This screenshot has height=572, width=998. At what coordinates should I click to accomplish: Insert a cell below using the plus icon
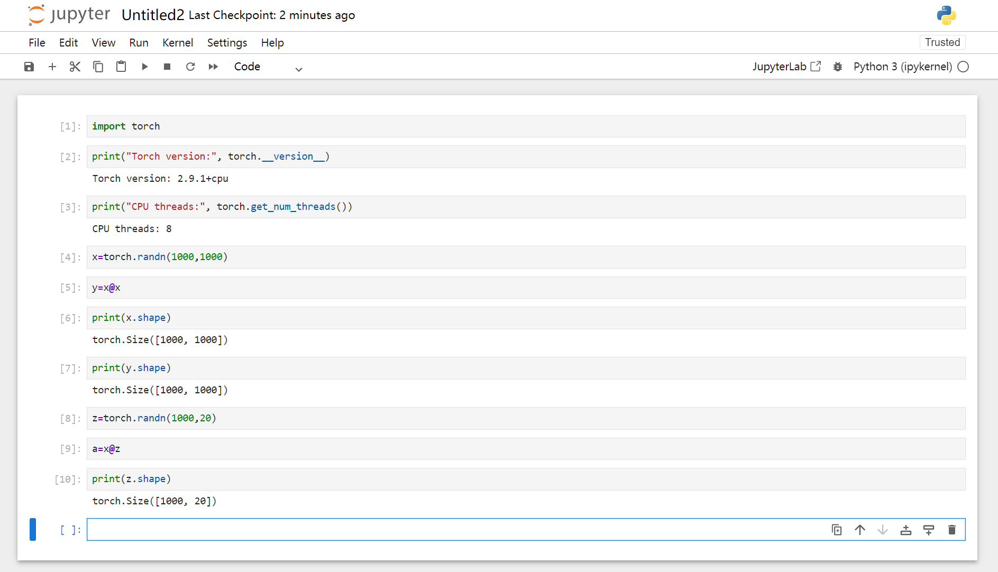click(52, 67)
